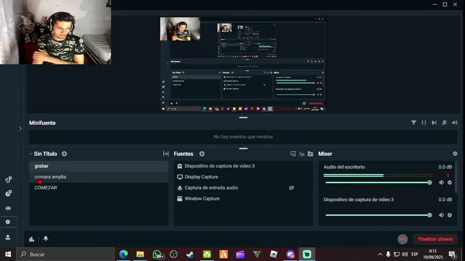
Task: Mute event sounds in Minifuente
Action: point(444,123)
